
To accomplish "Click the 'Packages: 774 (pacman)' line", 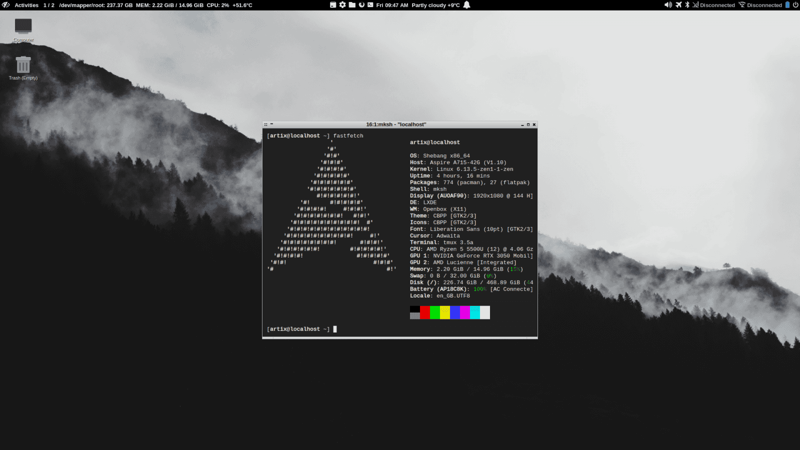I will coord(470,182).
